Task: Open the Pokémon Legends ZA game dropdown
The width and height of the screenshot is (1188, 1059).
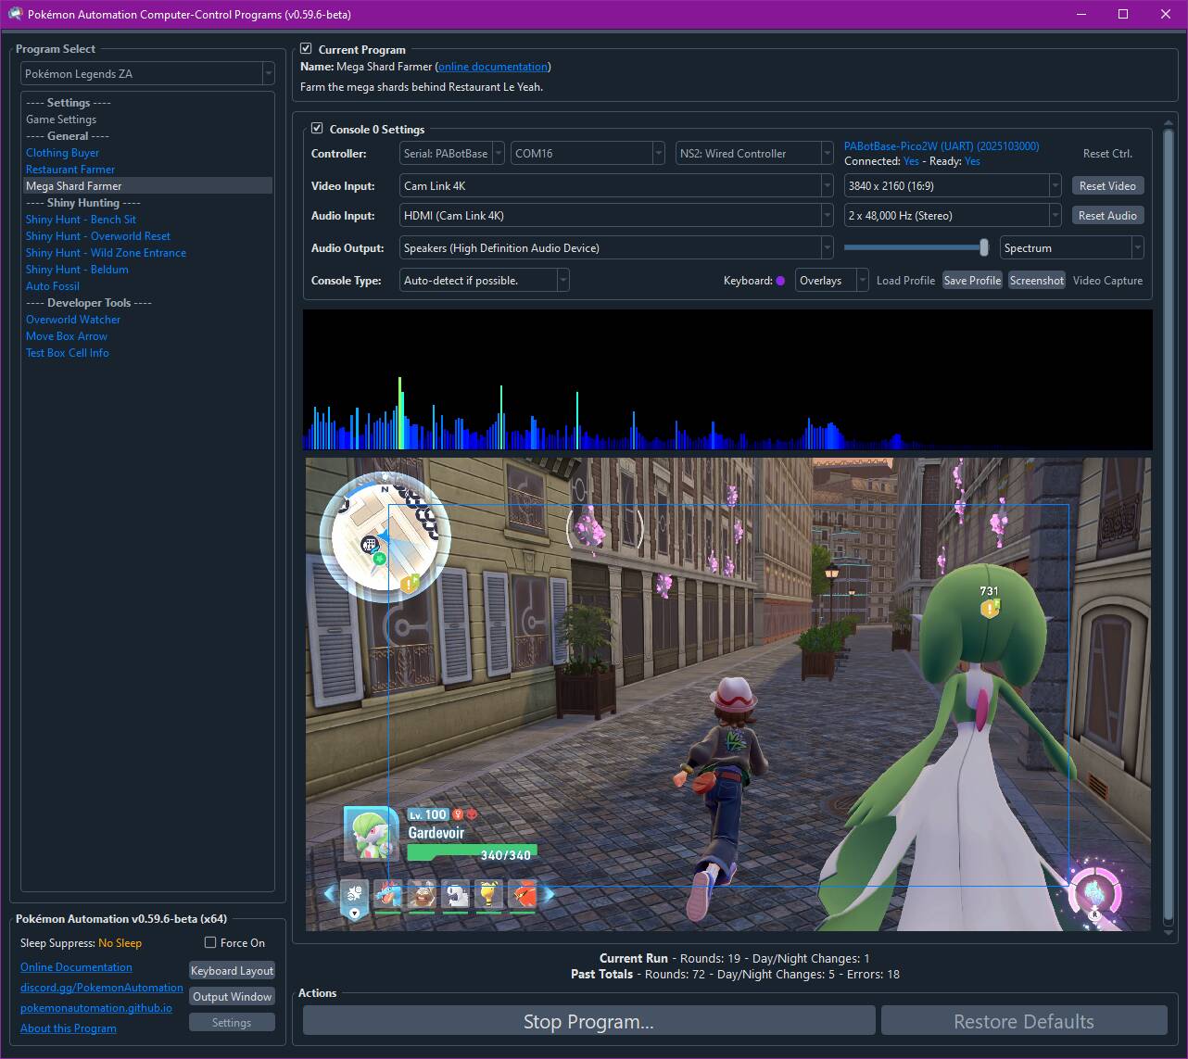Action: (x=148, y=74)
